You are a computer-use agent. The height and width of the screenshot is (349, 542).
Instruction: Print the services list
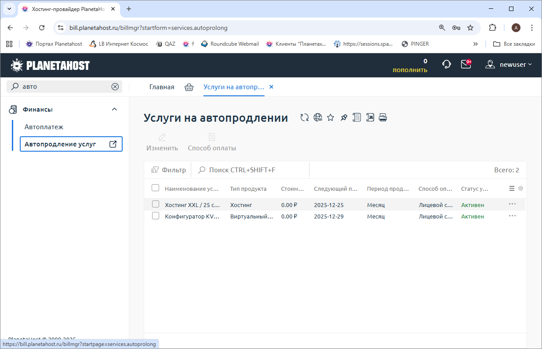point(383,117)
